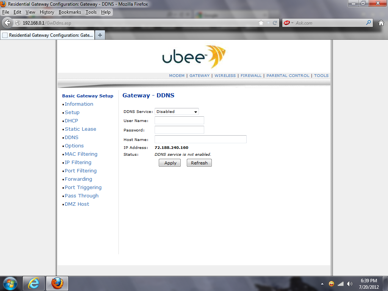Viewport: 388px width, 291px height.
Task: Open the URL history dropdown arrow
Action: pyautogui.click(x=268, y=23)
